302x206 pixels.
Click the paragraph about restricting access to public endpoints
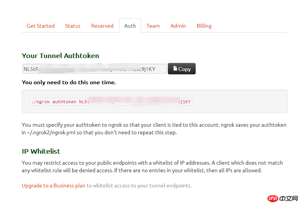(x=152, y=167)
